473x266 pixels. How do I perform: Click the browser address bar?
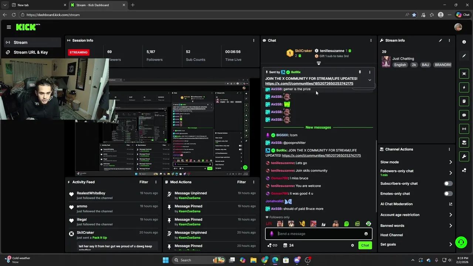214,15
